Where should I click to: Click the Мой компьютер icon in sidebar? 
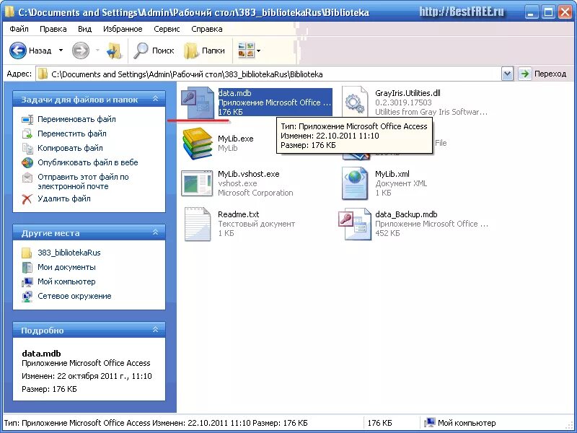tap(27, 281)
